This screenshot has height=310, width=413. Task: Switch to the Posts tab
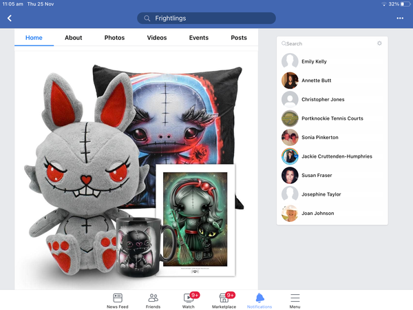(x=239, y=38)
